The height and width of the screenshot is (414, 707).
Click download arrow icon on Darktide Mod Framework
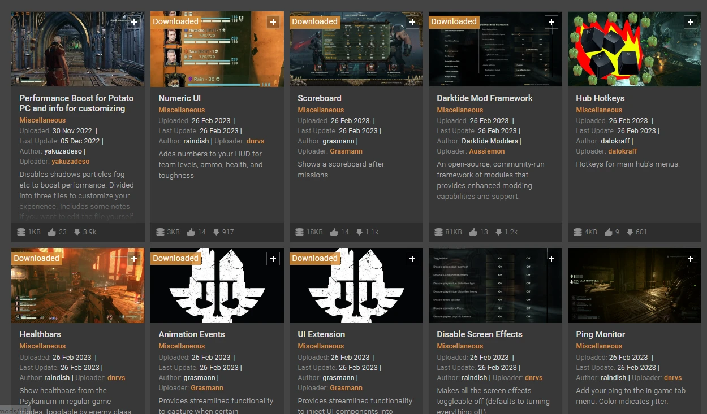coord(498,232)
